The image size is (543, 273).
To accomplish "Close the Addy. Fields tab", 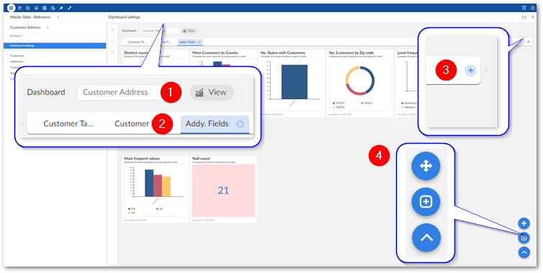I will [x=199, y=42].
